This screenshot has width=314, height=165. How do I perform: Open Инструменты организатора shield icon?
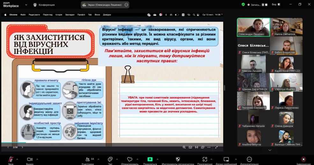[178, 159]
